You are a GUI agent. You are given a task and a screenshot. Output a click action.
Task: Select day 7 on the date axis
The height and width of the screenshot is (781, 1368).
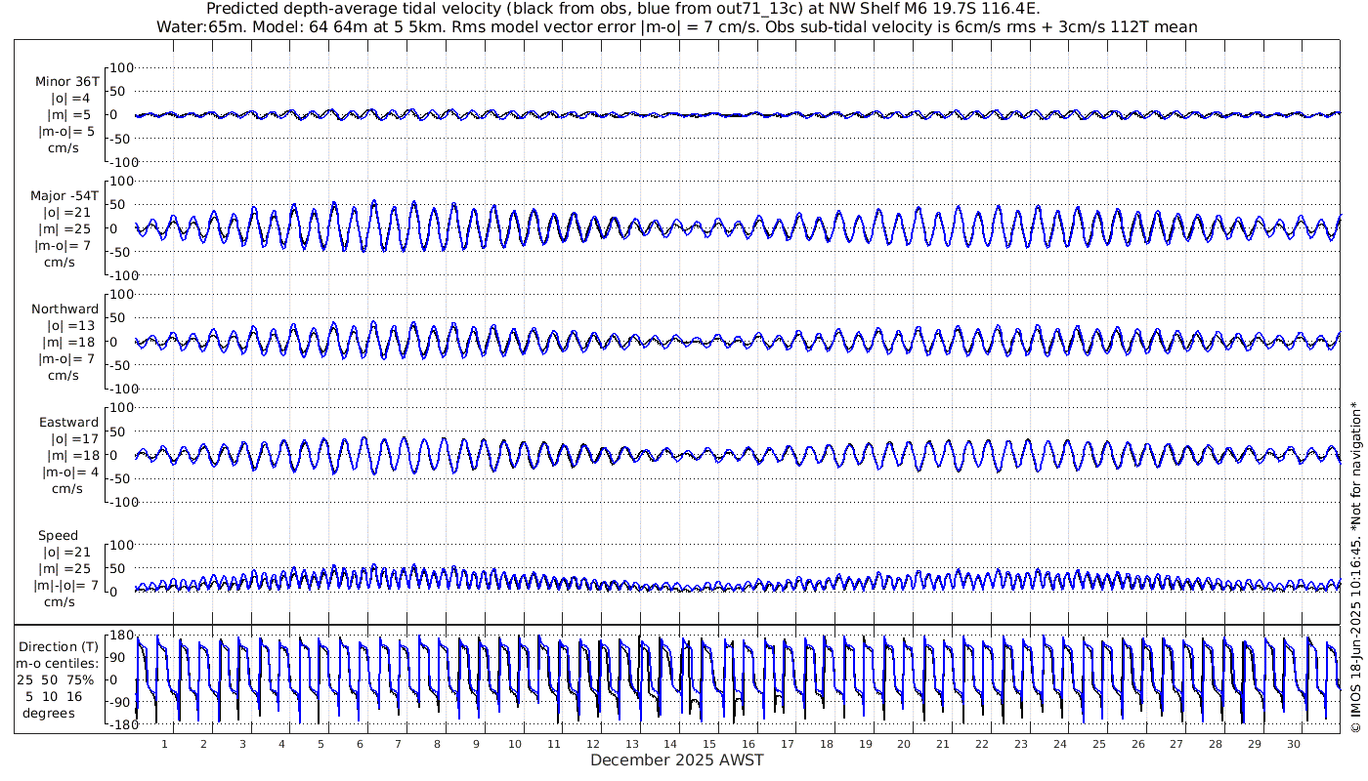click(x=398, y=744)
